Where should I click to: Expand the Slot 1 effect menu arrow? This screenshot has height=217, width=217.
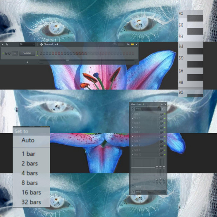133,114
